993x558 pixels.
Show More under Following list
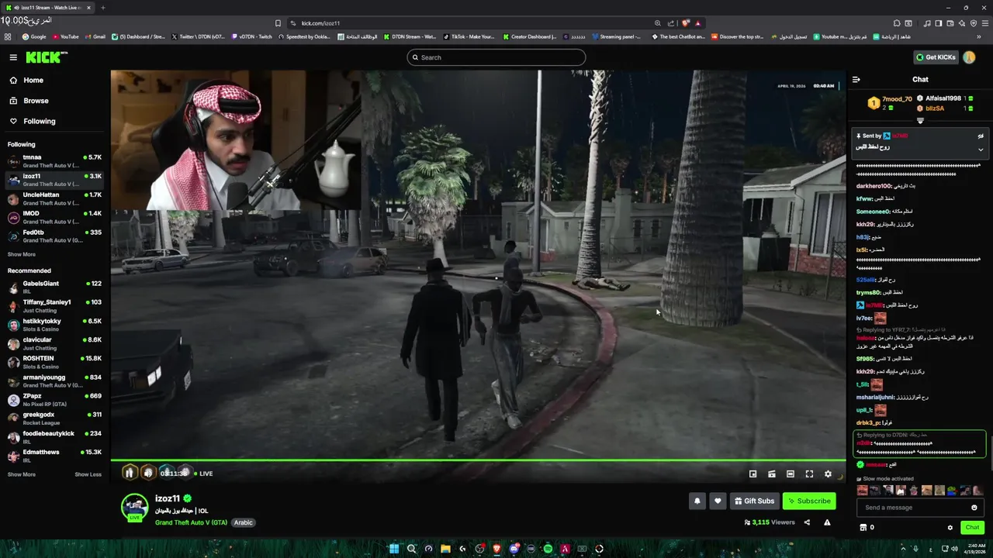pyautogui.click(x=21, y=254)
